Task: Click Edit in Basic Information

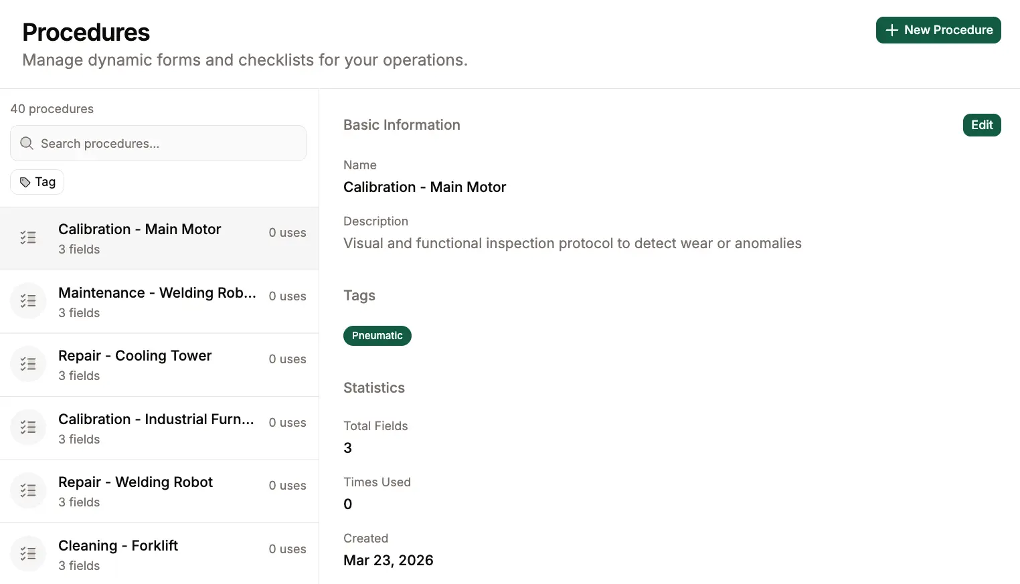Action: (x=981, y=125)
